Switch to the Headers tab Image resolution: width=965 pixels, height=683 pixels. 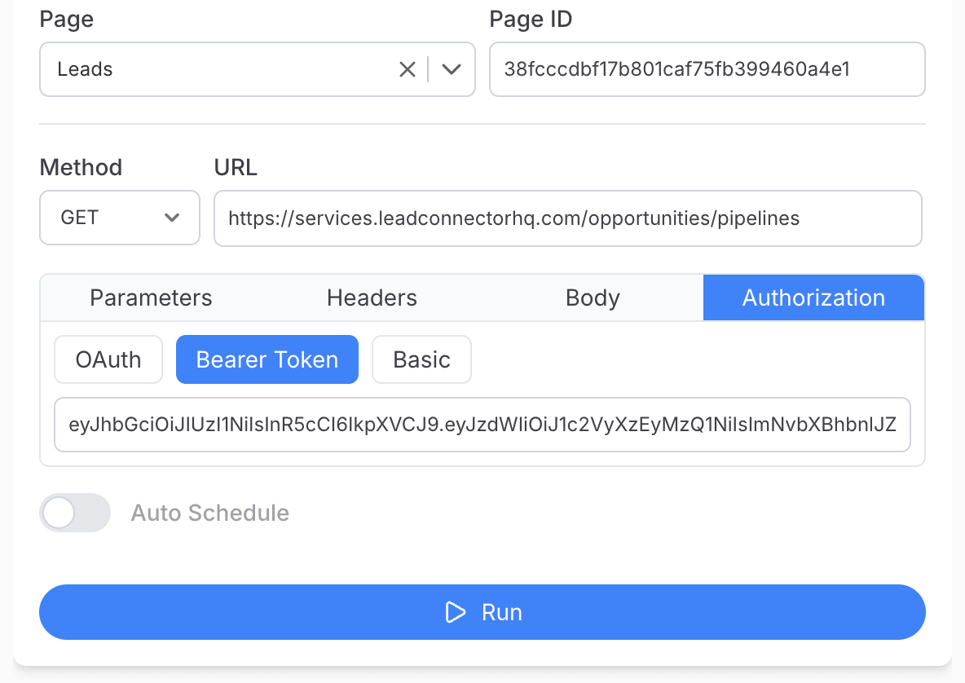point(372,297)
